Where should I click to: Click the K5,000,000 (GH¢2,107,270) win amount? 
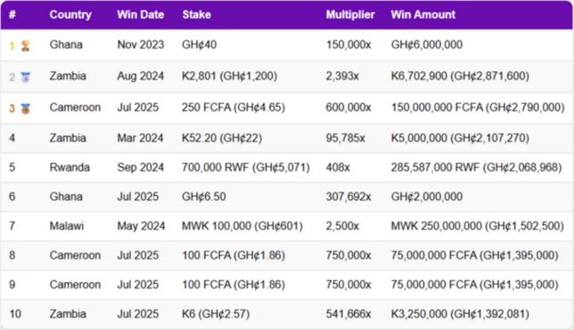[x=460, y=138]
